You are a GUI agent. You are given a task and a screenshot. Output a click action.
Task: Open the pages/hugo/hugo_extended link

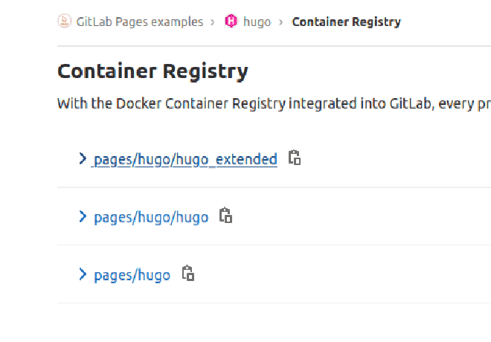coord(185,159)
